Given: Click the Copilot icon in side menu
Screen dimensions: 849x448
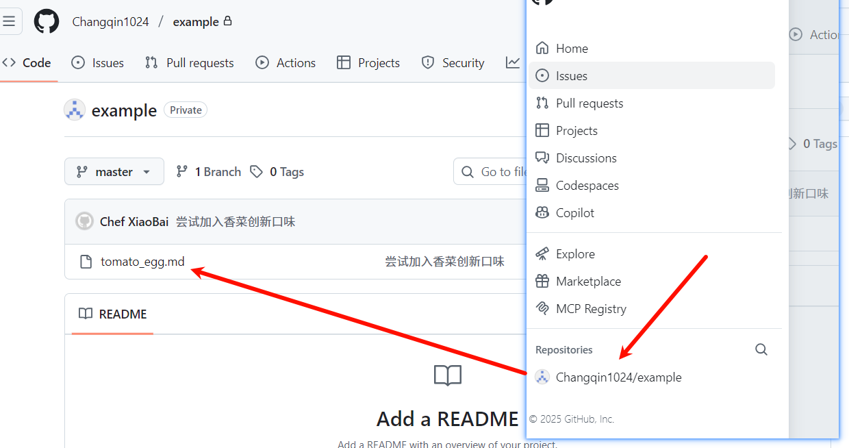Looking at the screenshot, I should click(x=542, y=212).
